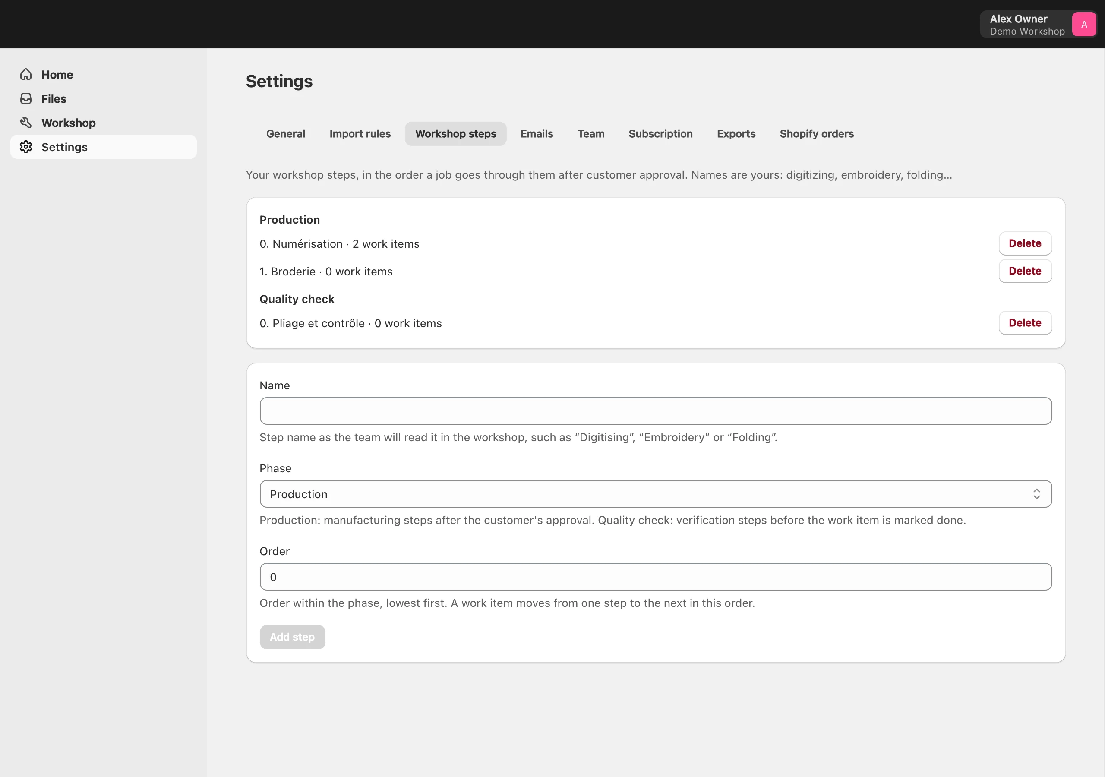
Task: Navigate to Workshop in the sidebar
Action: 104,122
